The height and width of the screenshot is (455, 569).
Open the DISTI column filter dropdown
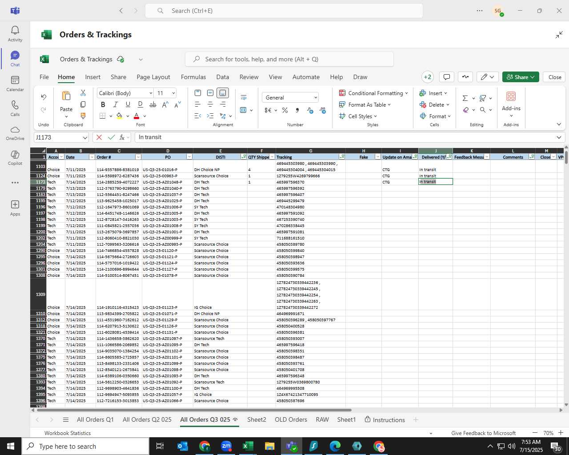tap(244, 157)
